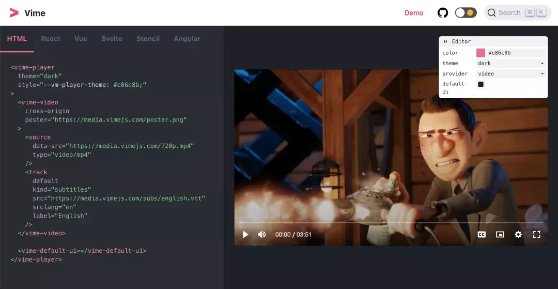Toggle closed captions in player
The image size is (558, 289).
[x=482, y=234]
